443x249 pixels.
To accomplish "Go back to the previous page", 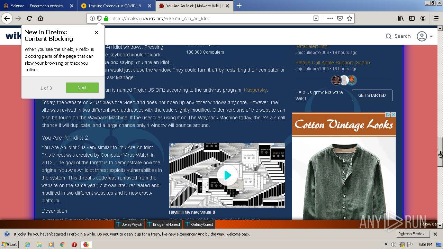I will (7, 18).
